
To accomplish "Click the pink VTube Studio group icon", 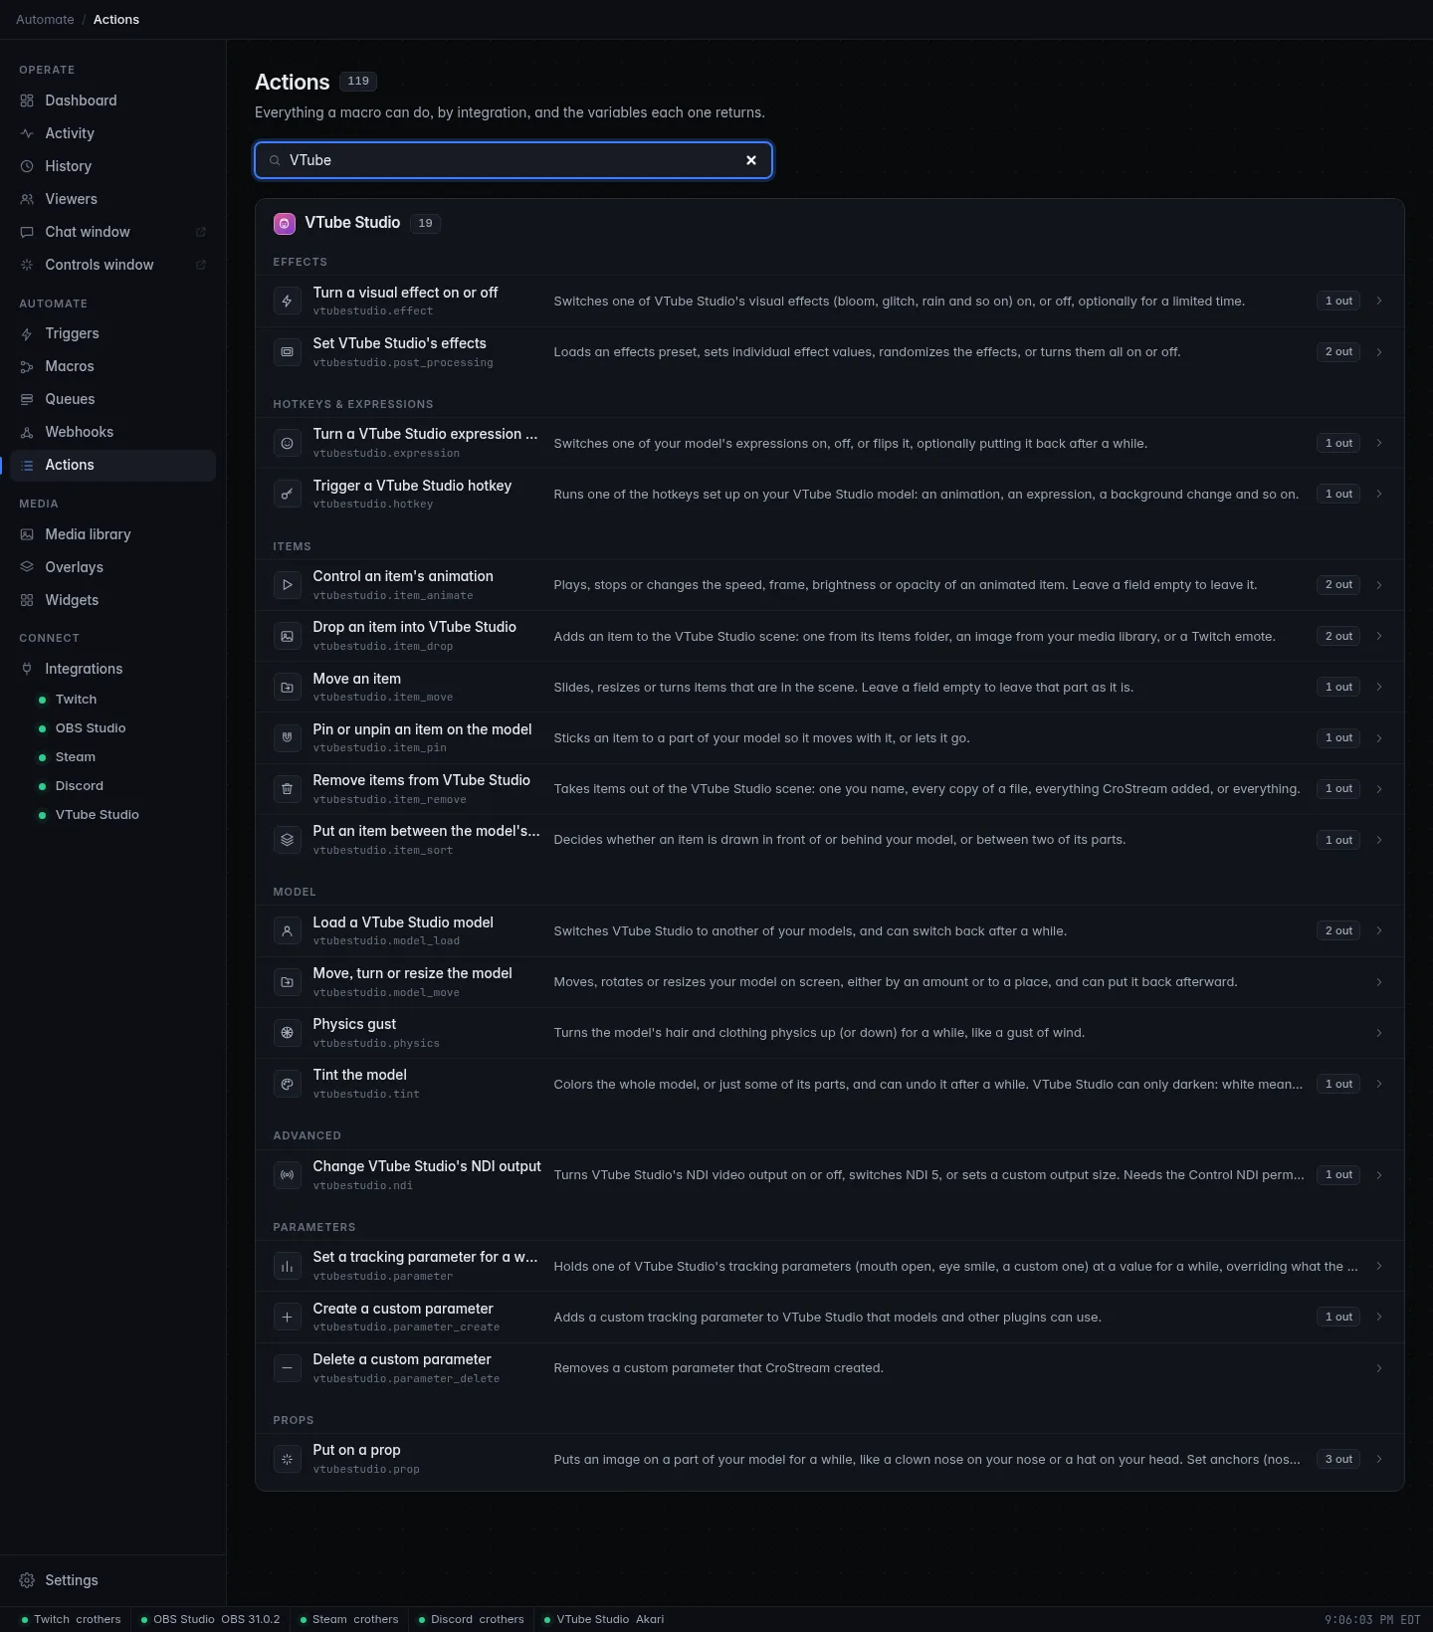I will [285, 224].
